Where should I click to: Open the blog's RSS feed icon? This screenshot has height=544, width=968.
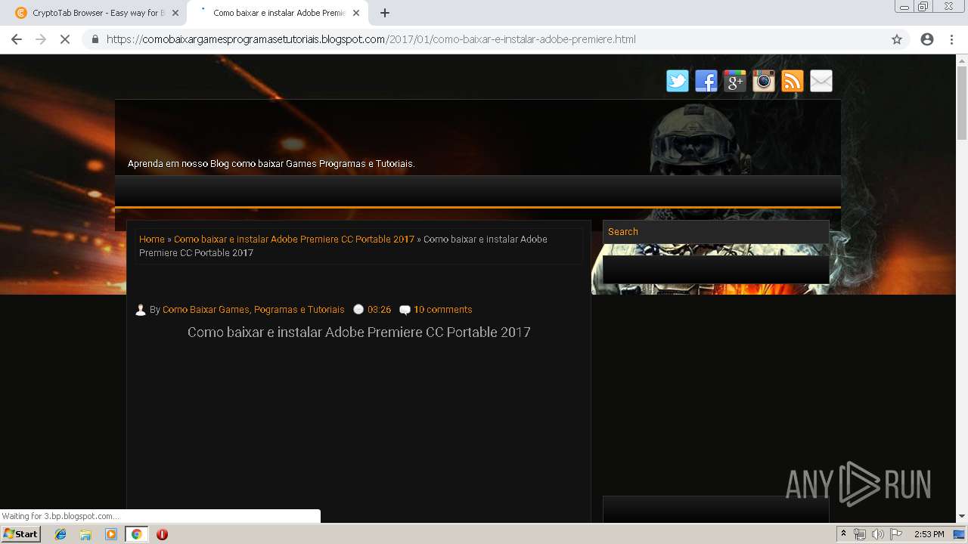click(x=793, y=81)
